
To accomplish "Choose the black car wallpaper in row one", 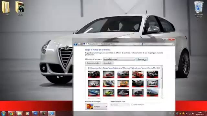I will coord(94,74).
